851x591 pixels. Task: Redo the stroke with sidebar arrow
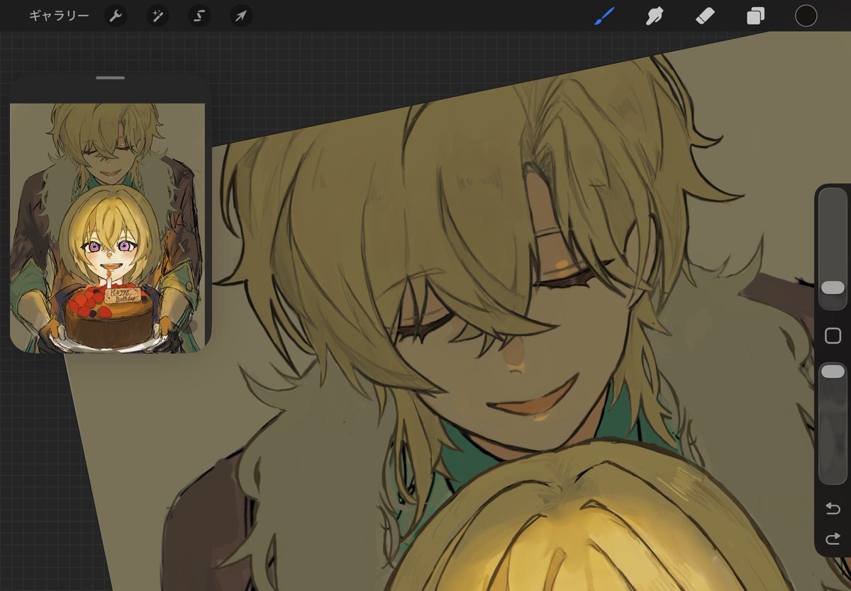(x=833, y=539)
